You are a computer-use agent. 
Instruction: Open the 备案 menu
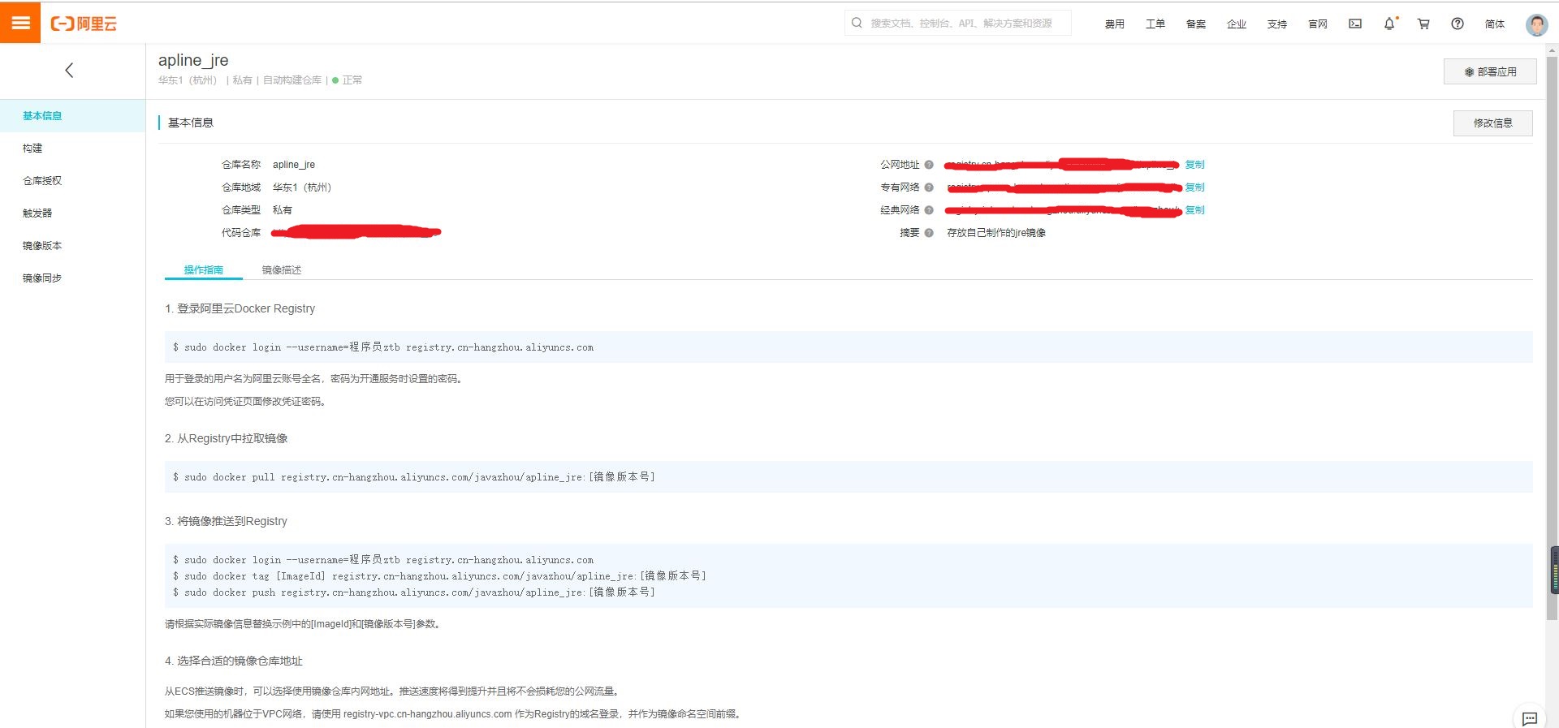[1196, 24]
